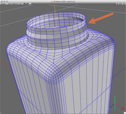Minimize the Pill Bottle model window
The image size is (126, 114).
point(4,2)
